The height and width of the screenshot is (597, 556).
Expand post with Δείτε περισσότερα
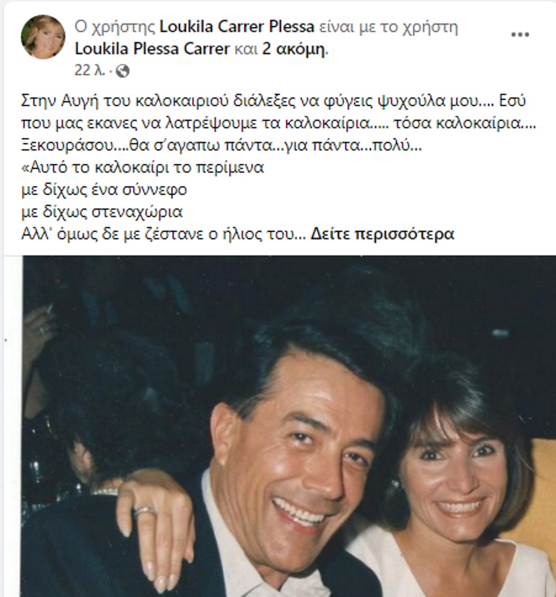tap(382, 234)
